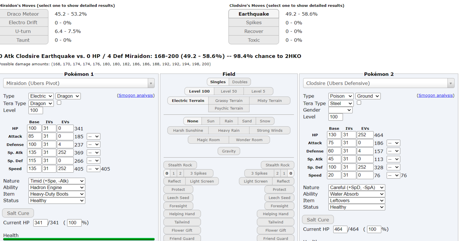Select Heavy Rain weather

[x=229, y=130]
